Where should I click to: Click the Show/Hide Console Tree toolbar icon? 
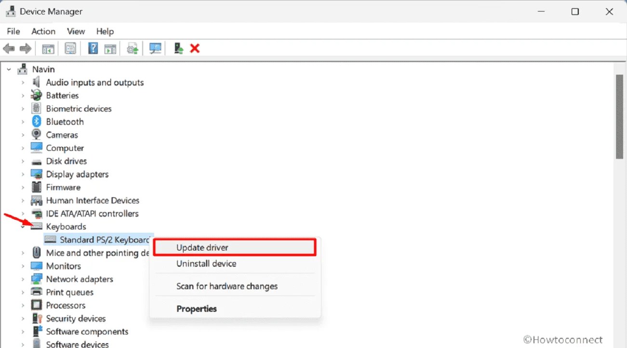(x=48, y=48)
